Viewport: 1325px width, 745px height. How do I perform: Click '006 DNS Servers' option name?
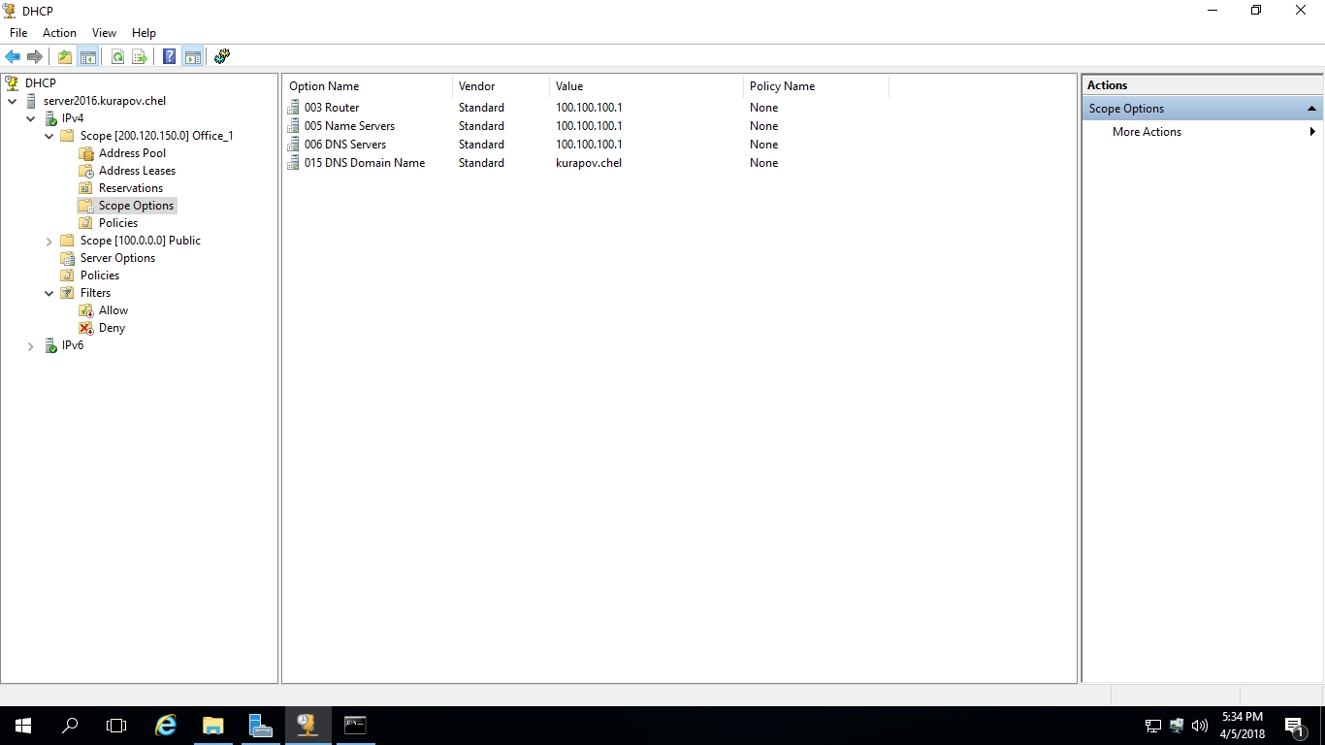[345, 145]
